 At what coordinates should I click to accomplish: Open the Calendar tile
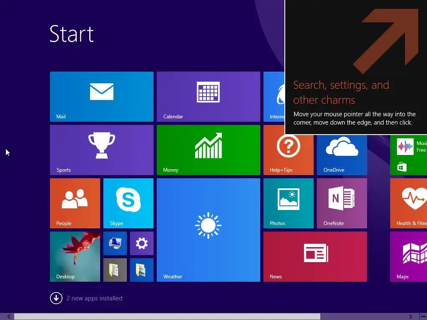coord(208,97)
